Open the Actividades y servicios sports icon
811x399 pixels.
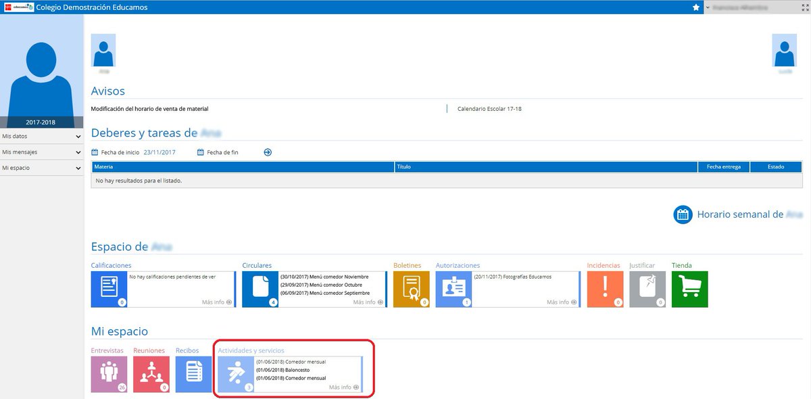tap(236, 375)
